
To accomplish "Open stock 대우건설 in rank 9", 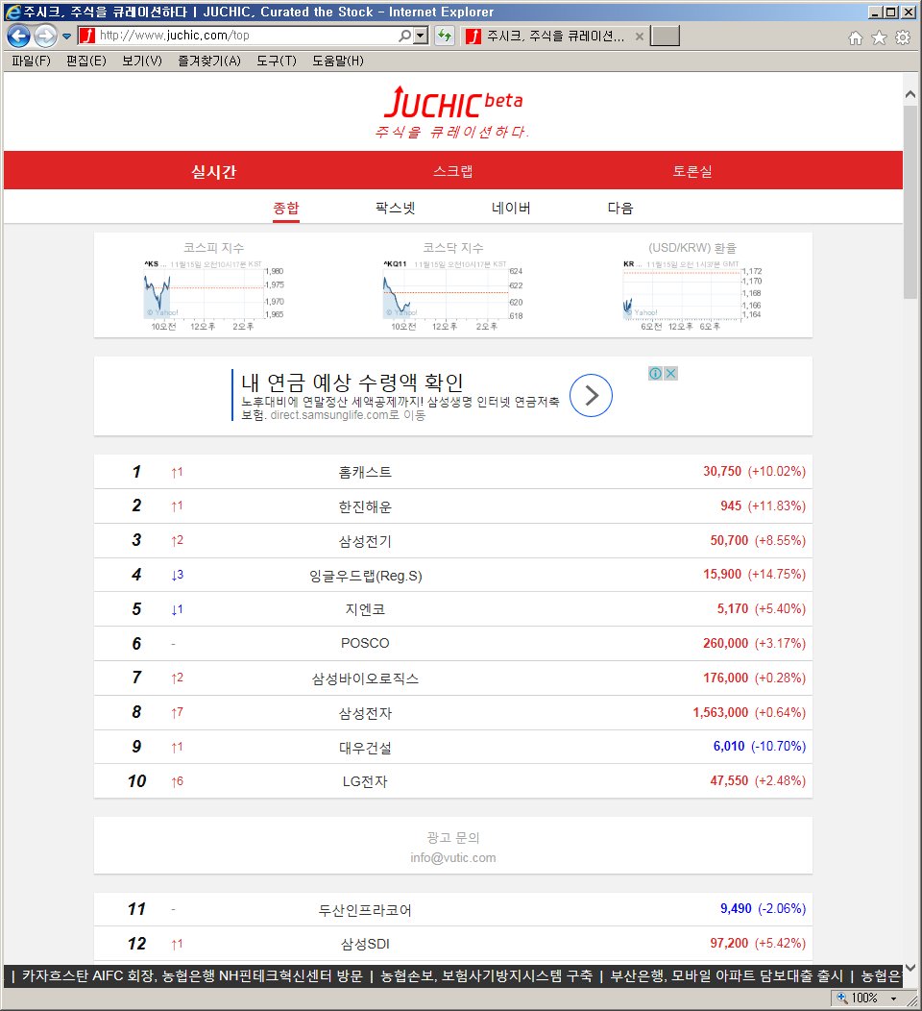I will [x=365, y=748].
